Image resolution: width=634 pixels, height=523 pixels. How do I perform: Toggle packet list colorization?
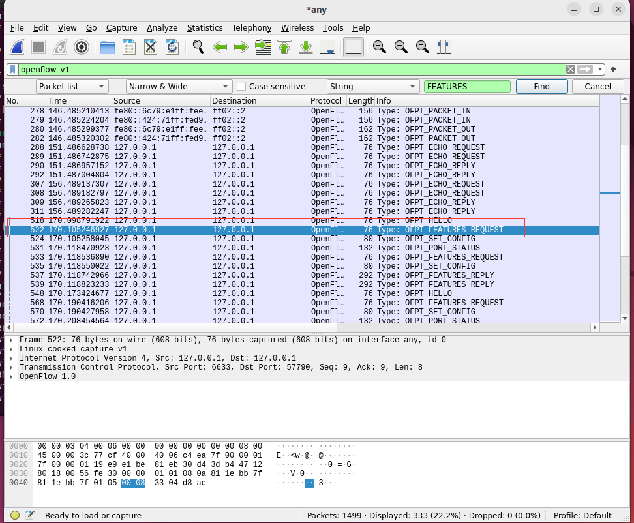(x=354, y=48)
